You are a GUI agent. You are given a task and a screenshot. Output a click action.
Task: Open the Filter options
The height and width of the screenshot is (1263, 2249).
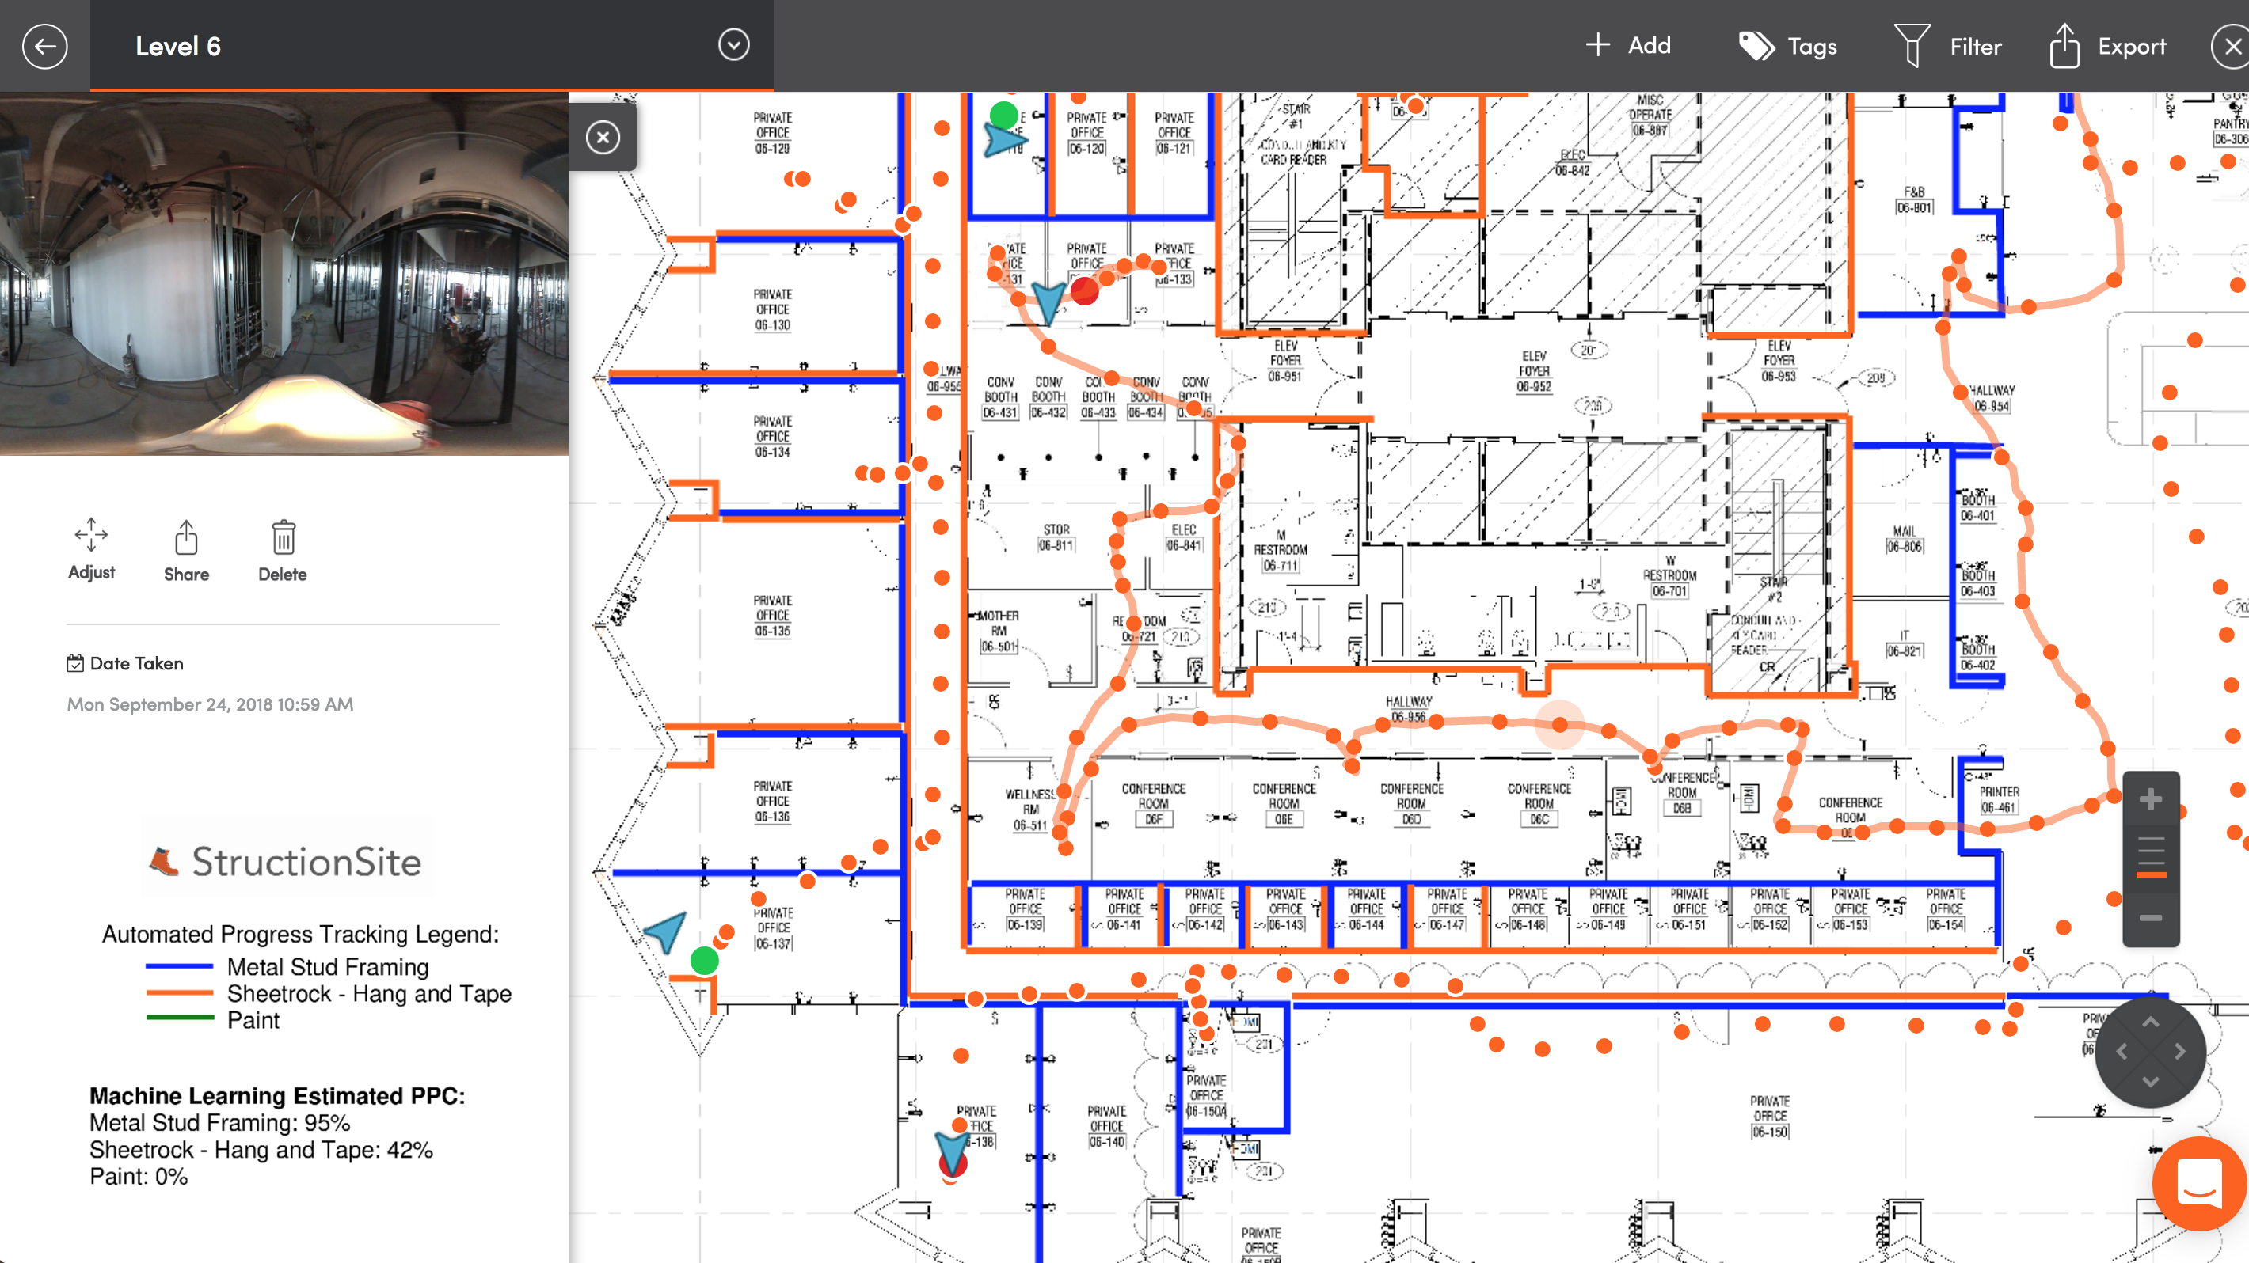[1949, 46]
